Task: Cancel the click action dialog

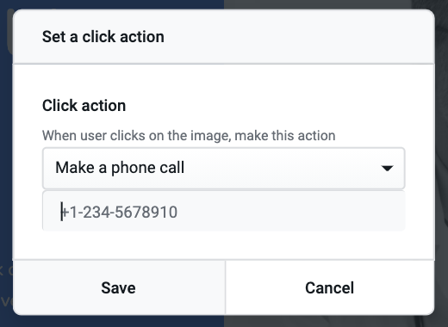Action: [x=330, y=287]
